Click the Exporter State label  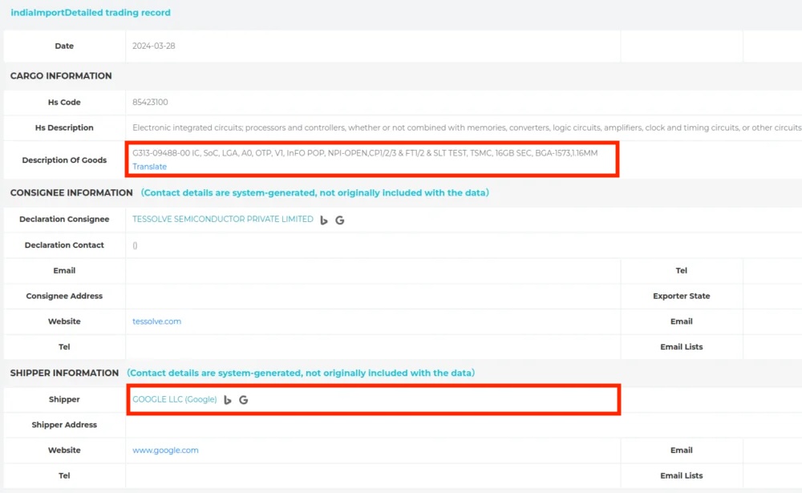pos(681,296)
